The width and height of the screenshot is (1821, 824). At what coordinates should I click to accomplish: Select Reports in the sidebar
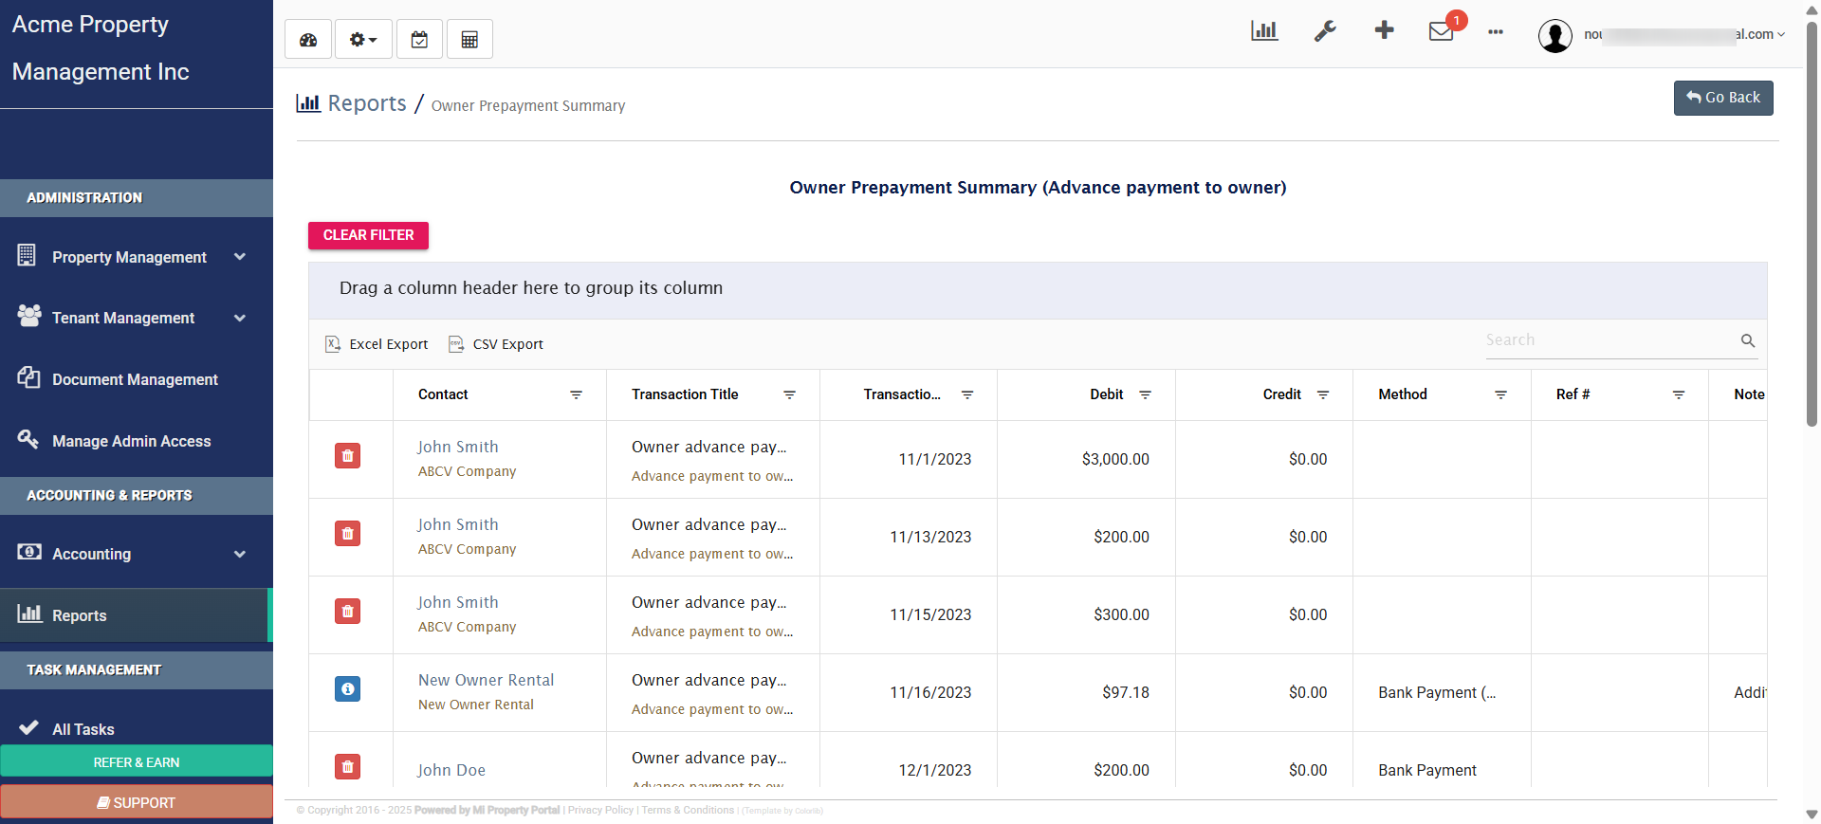click(x=137, y=615)
